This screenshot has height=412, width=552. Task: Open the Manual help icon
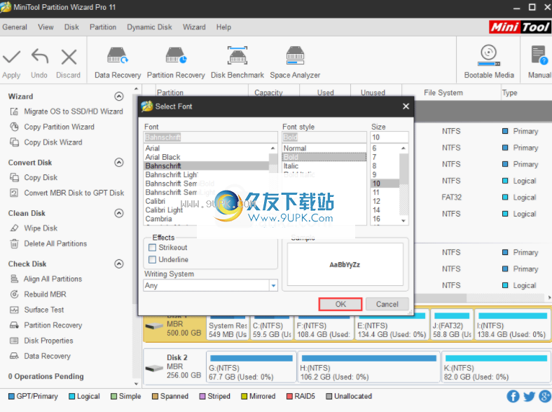[x=539, y=55]
